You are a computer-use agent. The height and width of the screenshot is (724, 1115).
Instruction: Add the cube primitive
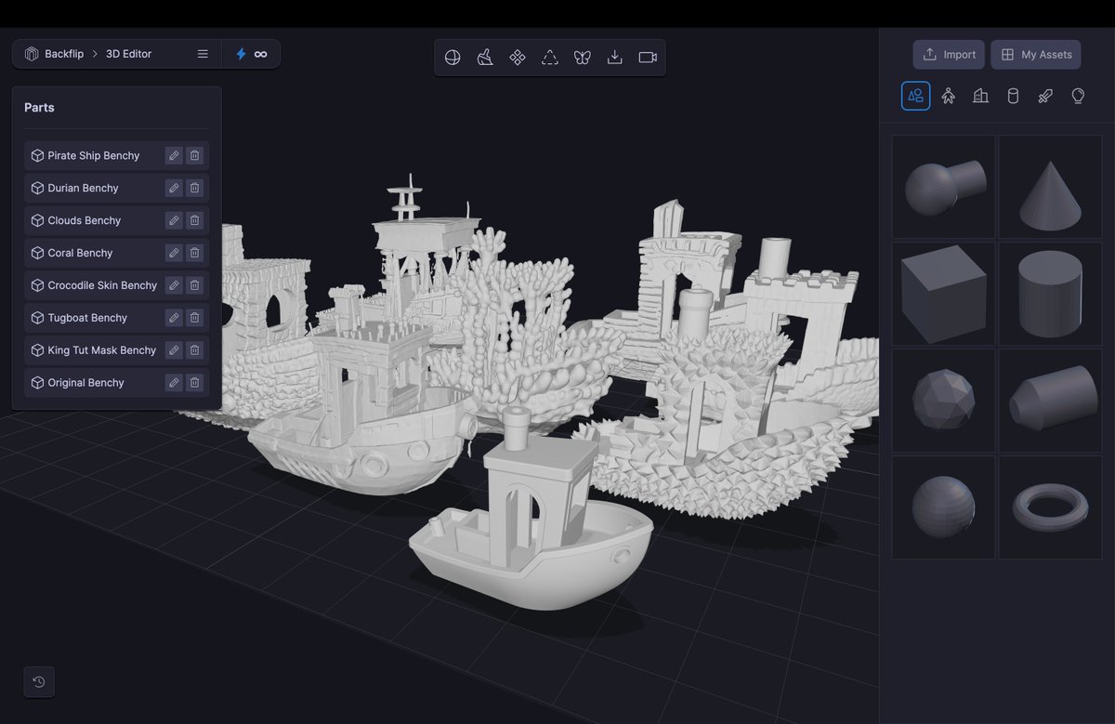(x=944, y=294)
